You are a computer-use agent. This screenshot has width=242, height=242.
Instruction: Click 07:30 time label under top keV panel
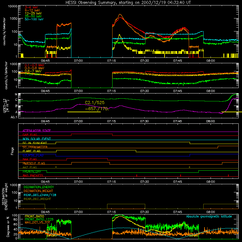click(145, 61)
